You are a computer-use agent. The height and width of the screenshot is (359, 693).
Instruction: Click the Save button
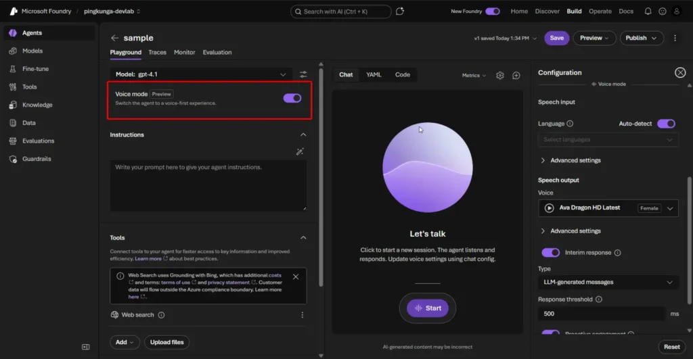(556, 38)
